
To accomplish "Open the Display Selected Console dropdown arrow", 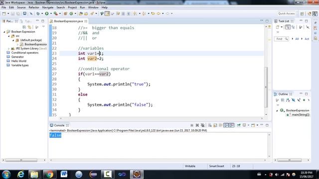I will (248, 125).
